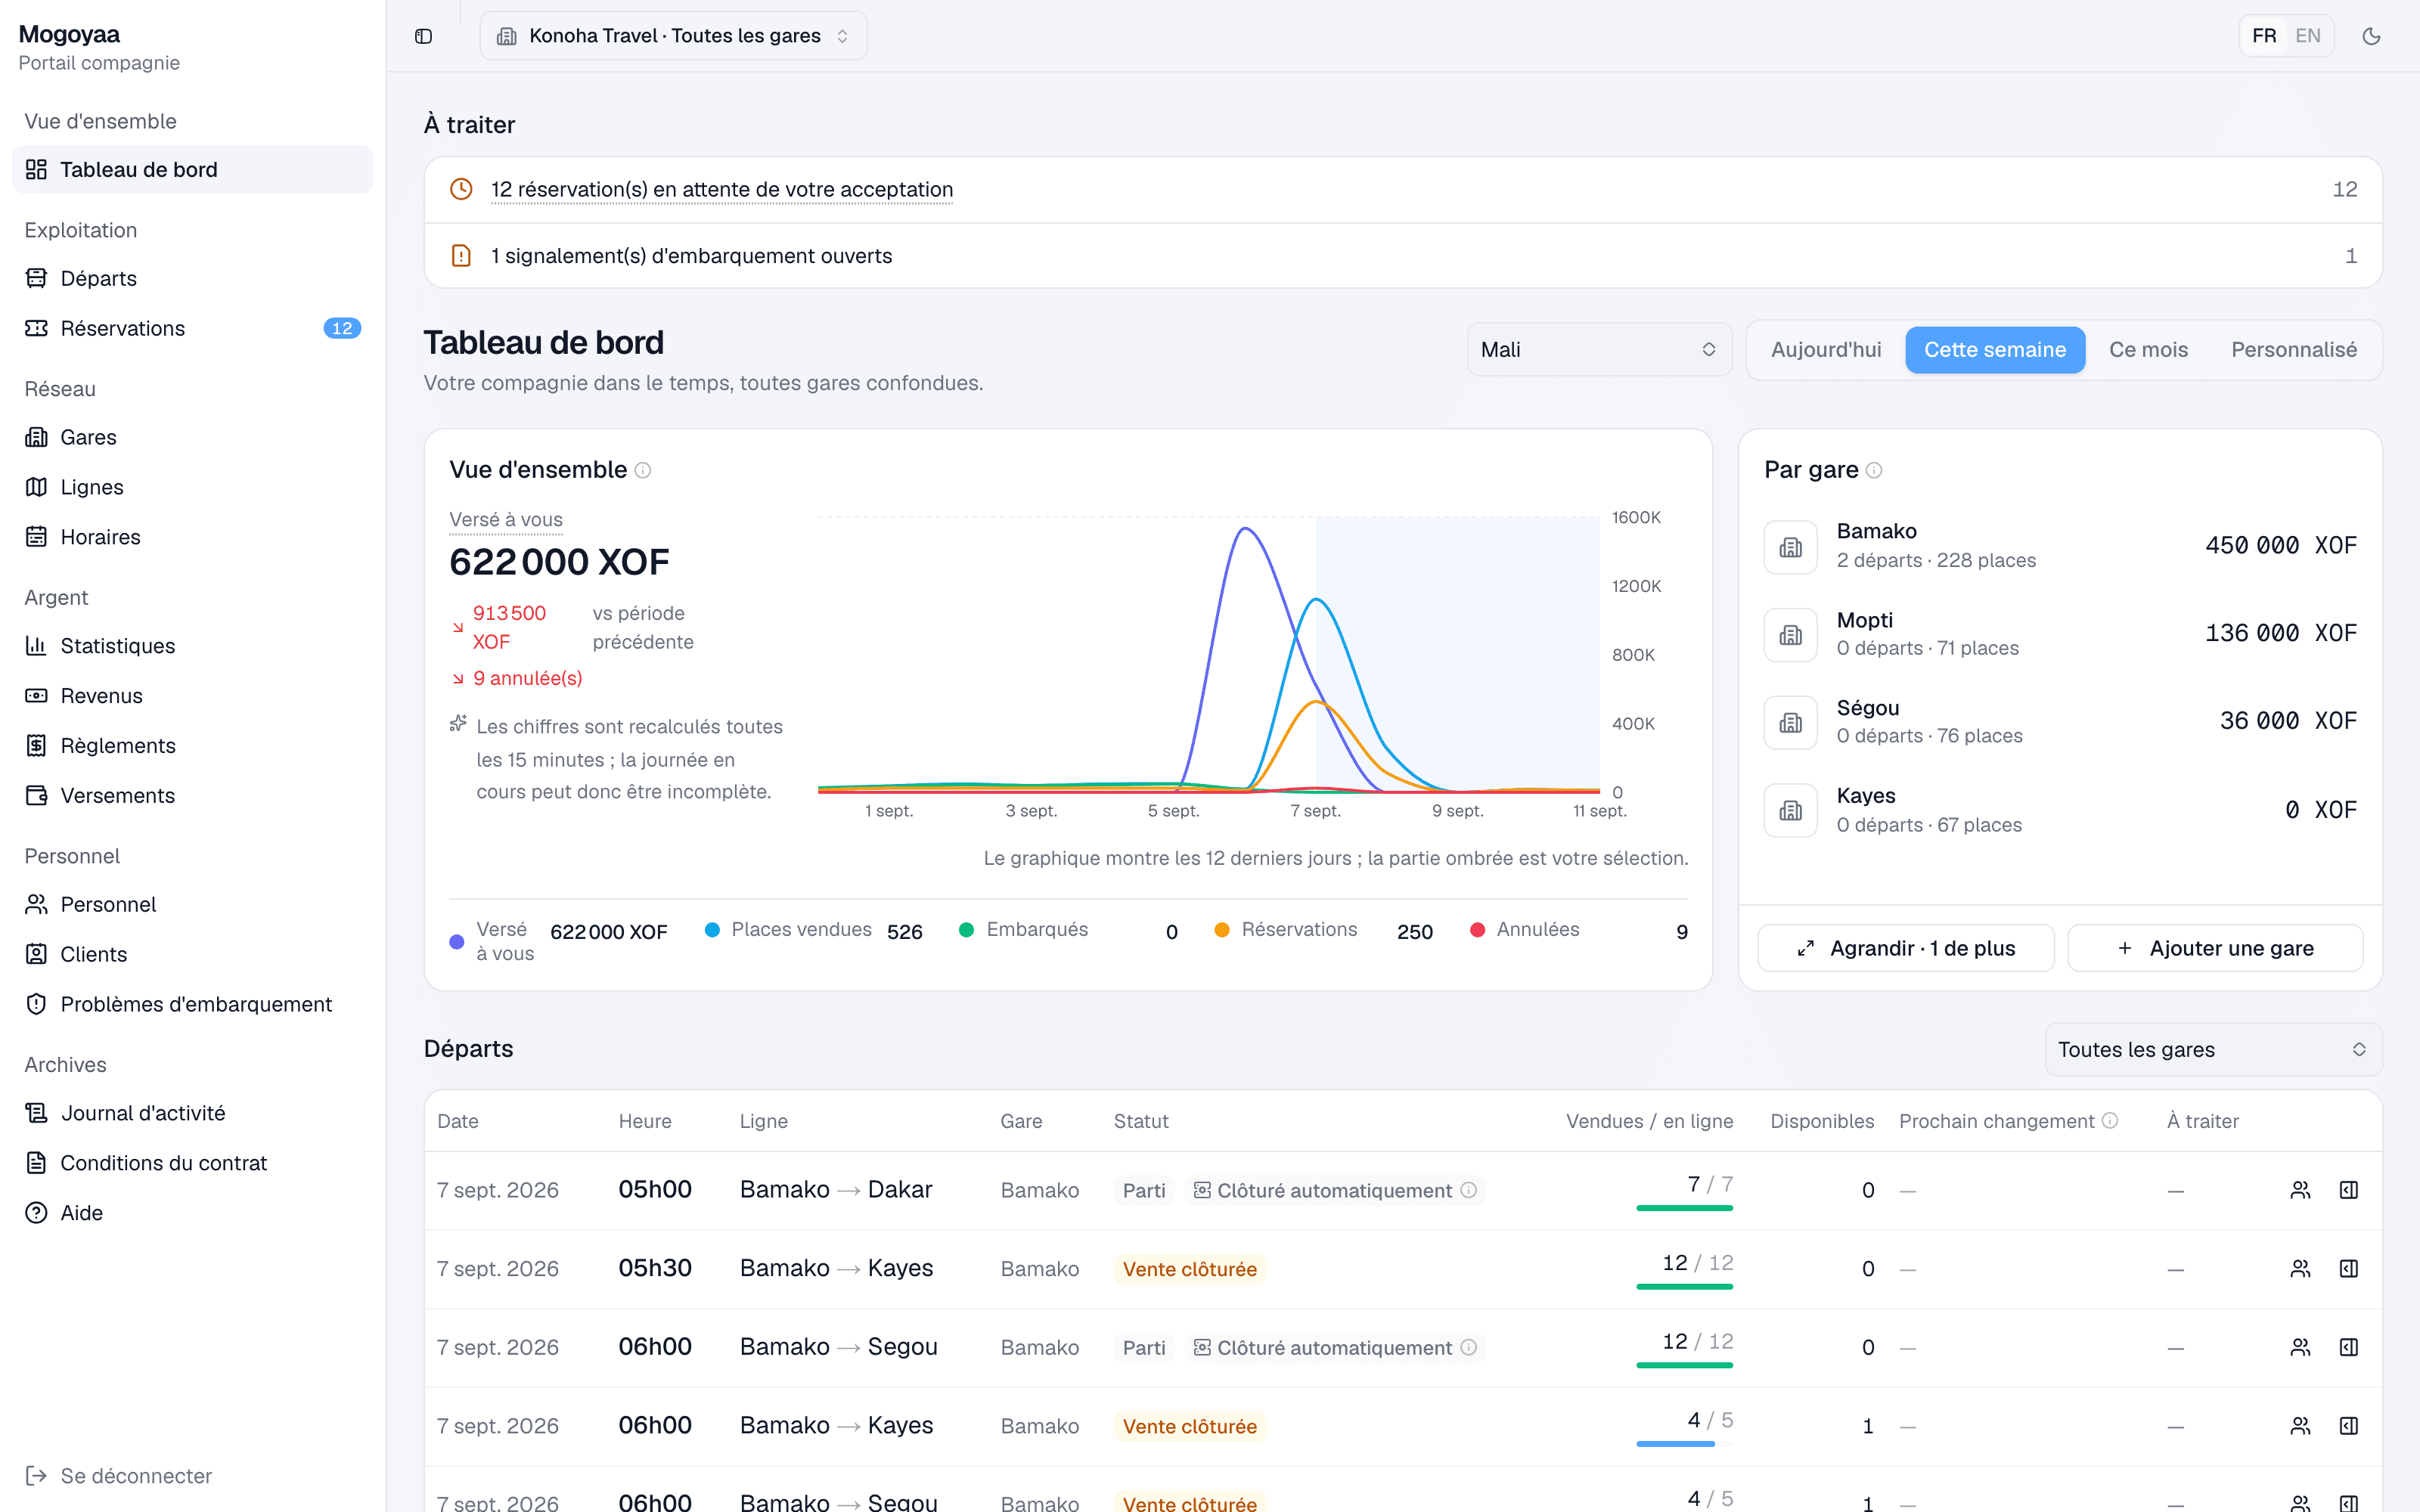Click Clôturé automatiquement info icon on 05h00 row
Screen dimensions: 2420x1512
[x=1468, y=1190]
